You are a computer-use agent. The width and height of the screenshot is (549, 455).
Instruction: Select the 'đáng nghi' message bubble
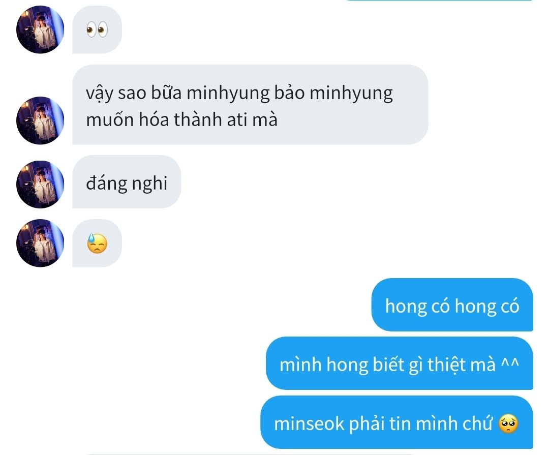127,182
